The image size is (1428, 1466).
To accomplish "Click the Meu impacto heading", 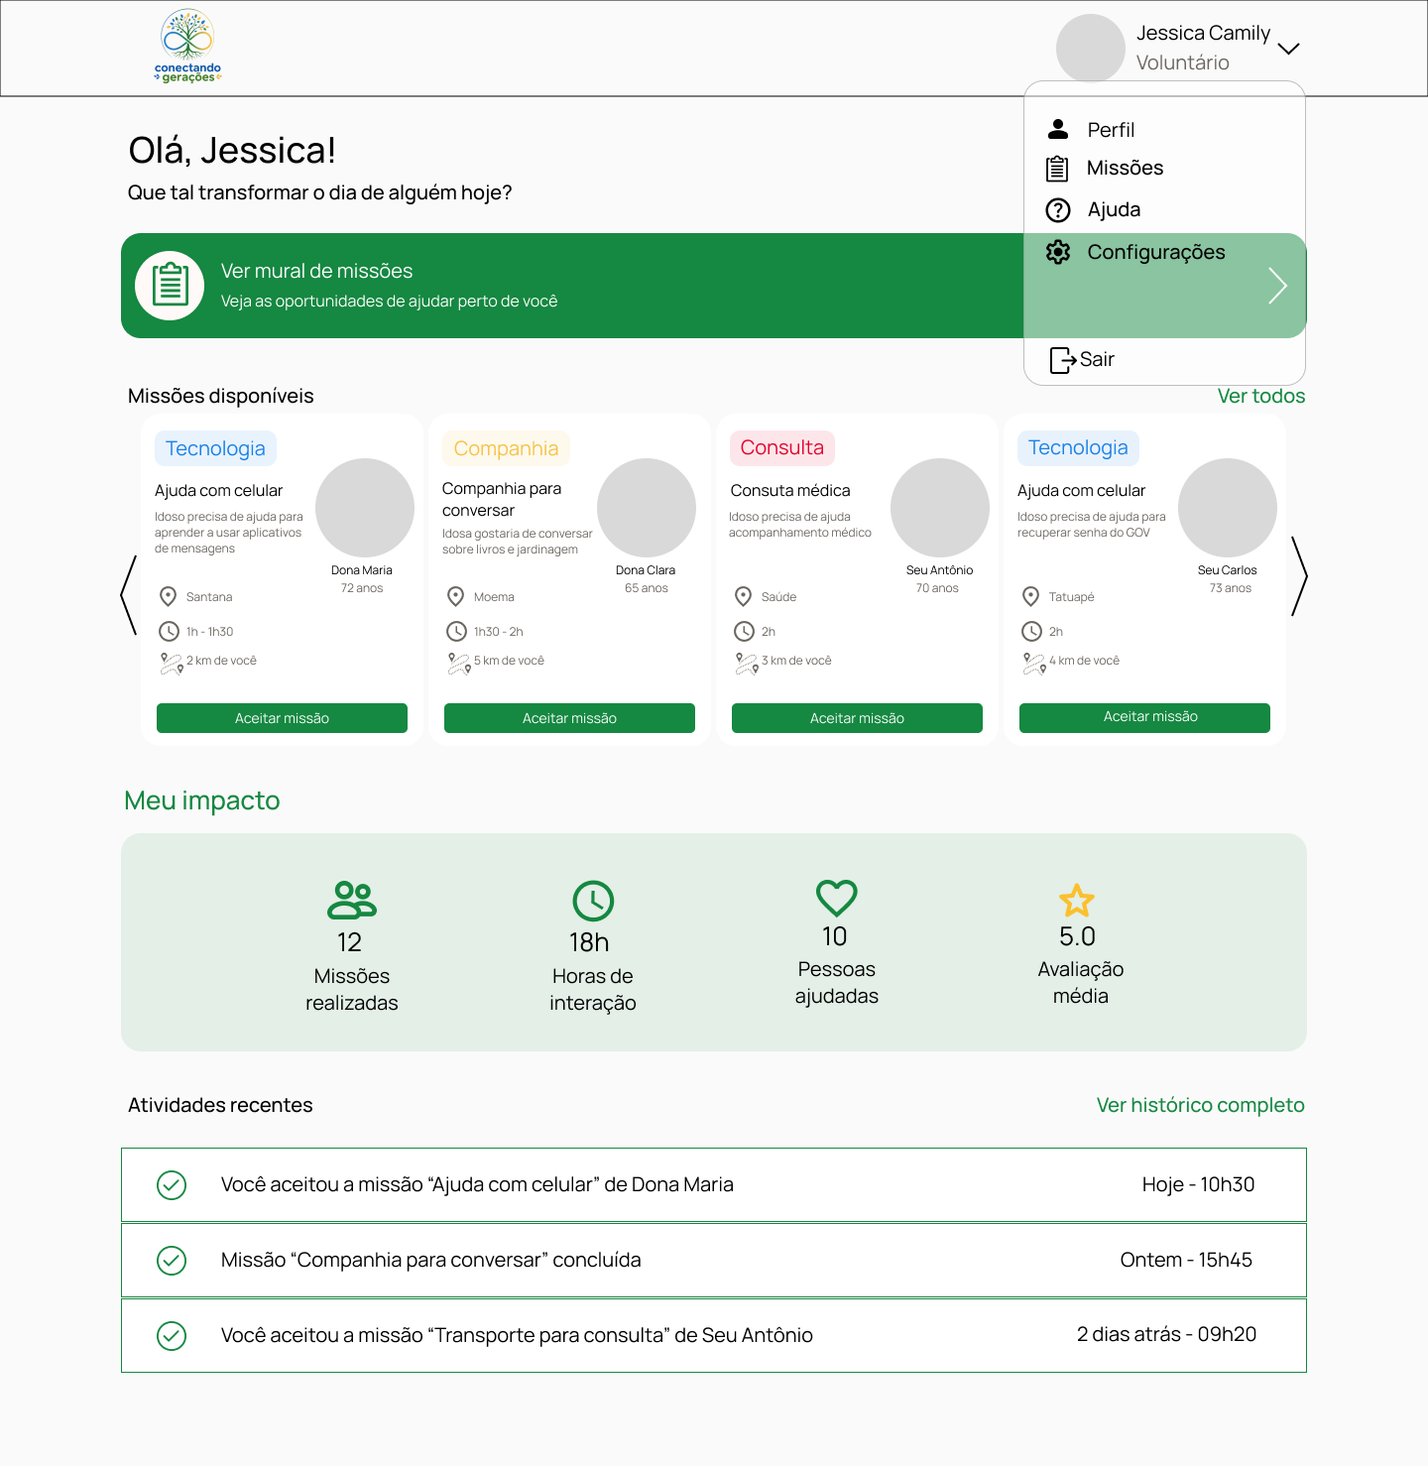I will [x=202, y=800].
